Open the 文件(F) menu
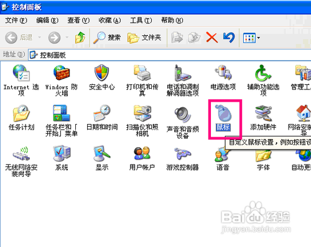 point(16,20)
